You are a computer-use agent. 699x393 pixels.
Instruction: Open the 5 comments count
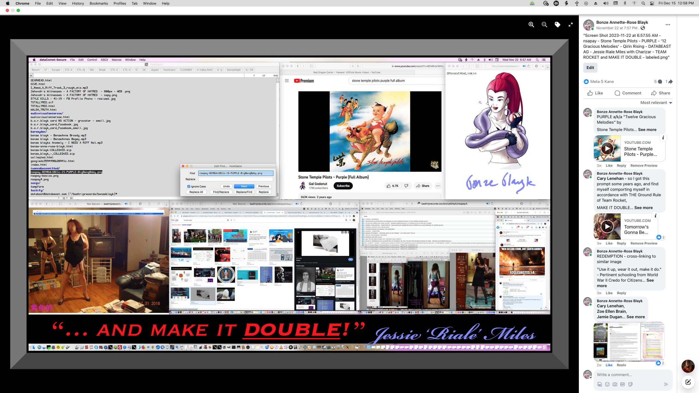click(658, 82)
